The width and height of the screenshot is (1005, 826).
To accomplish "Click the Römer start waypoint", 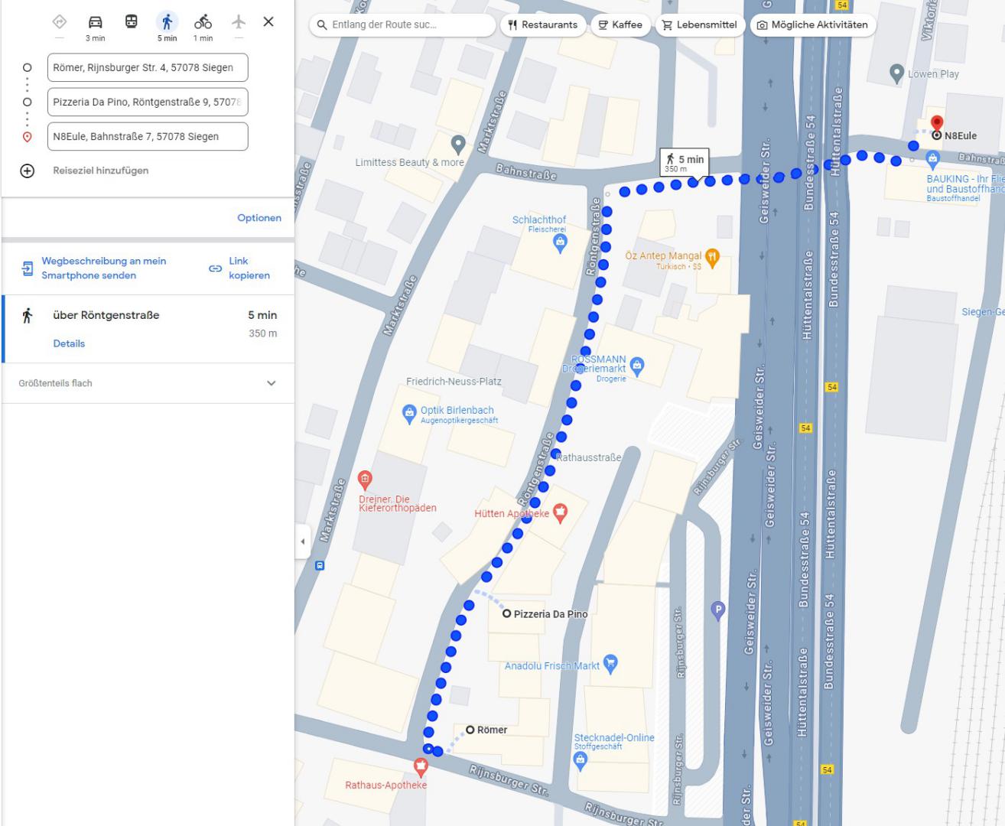I will tap(470, 730).
